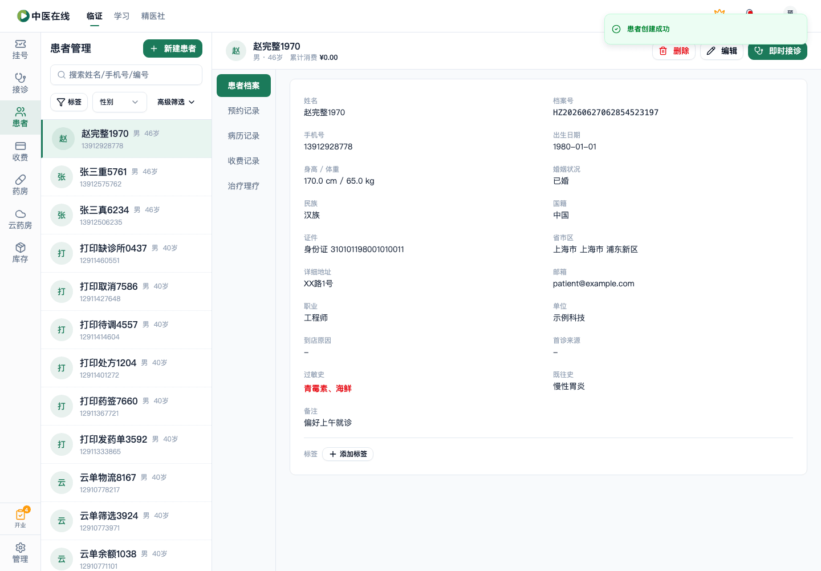Select patient 打印药签7660 in list

coord(126,406)
